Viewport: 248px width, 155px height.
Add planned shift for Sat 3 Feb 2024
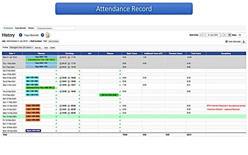coord(56,71)
